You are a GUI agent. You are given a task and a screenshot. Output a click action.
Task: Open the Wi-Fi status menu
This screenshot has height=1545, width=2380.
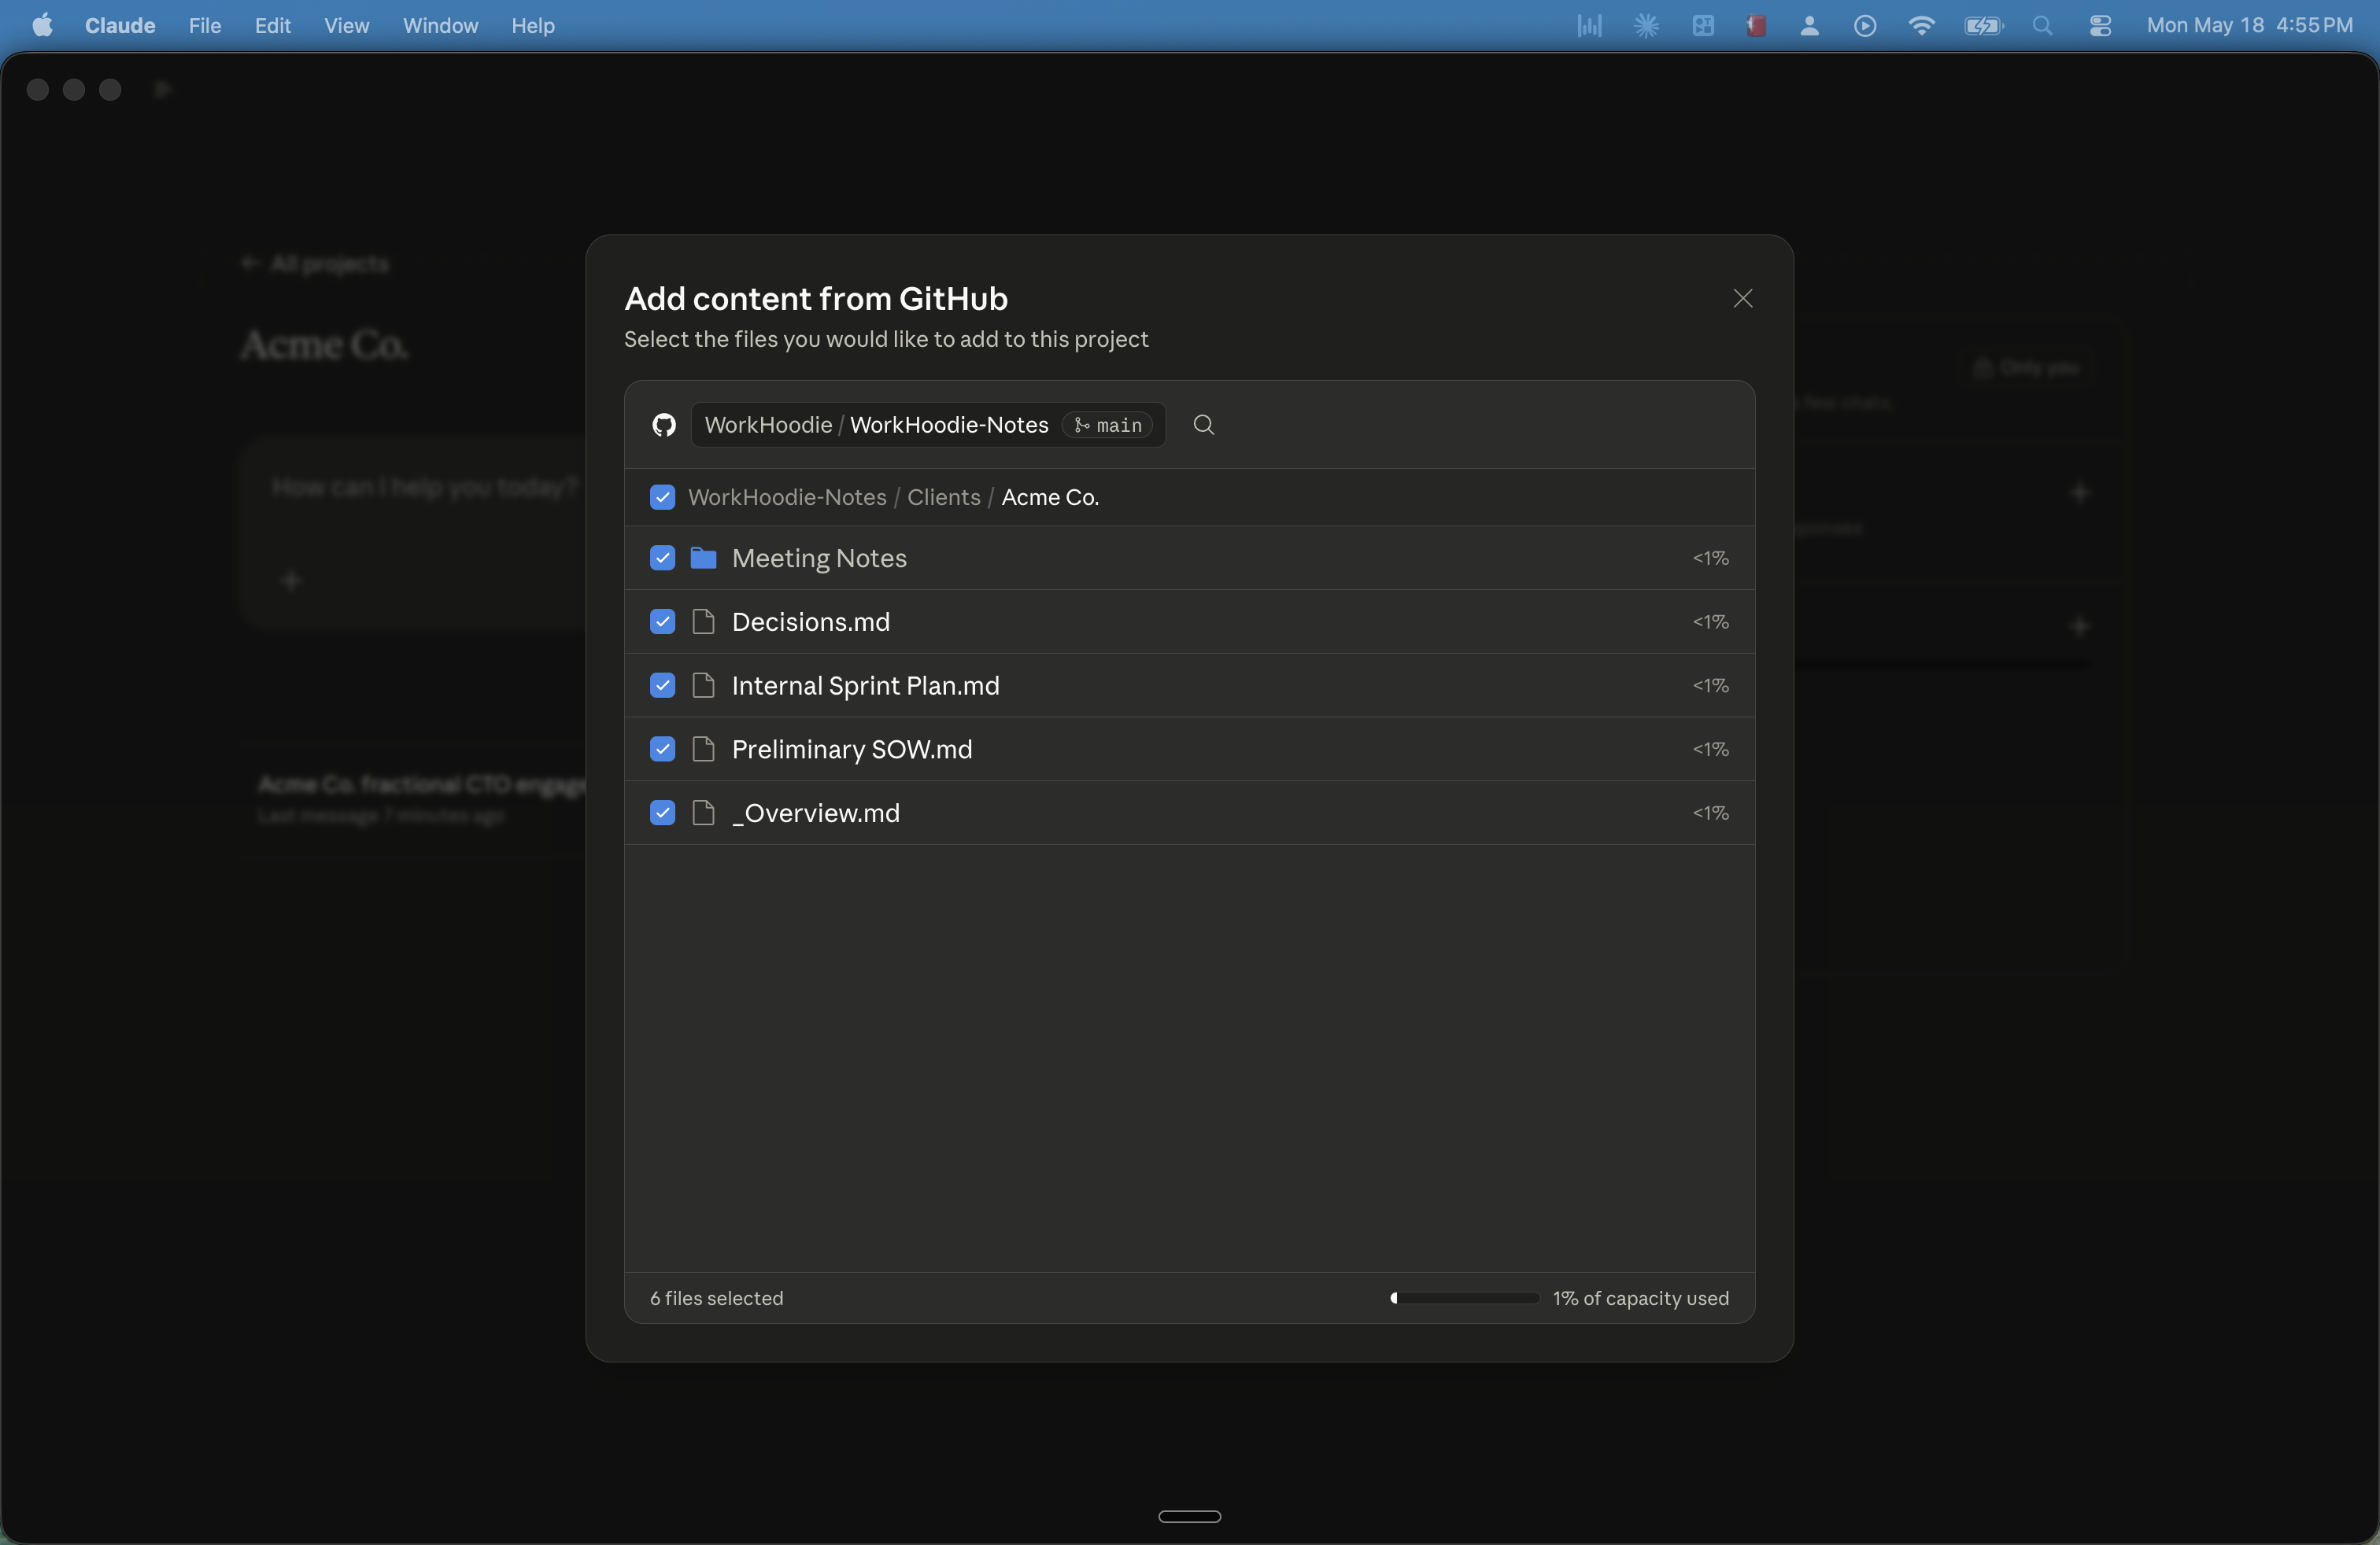point(1921,25)
